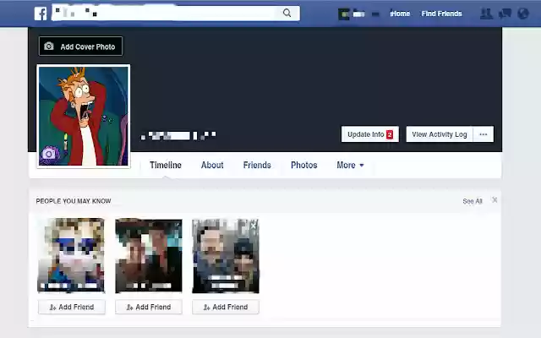Click the Facebook logo icon
The image size is (541, 338).
click(41, 14)
